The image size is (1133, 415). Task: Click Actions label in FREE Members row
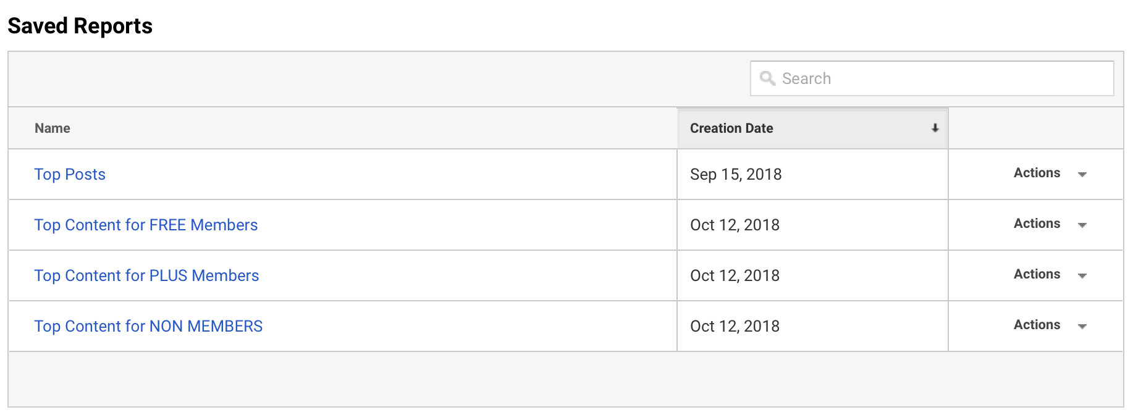pyautogui.click(x=1037, y=224)
